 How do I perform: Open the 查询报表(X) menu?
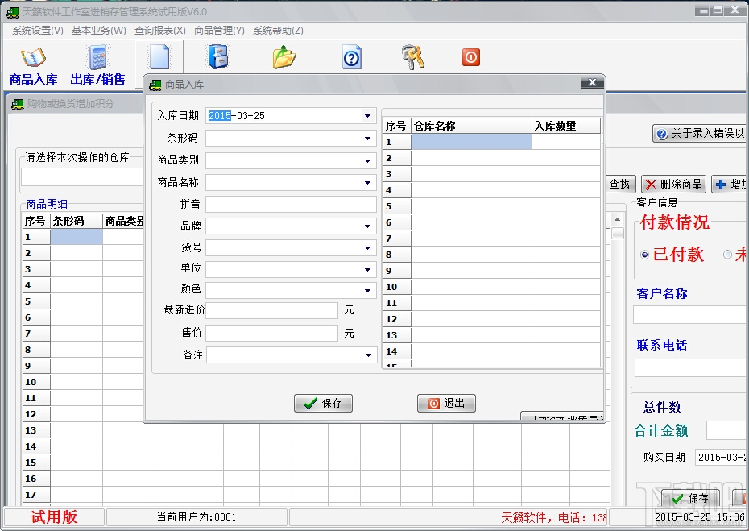point(159,31)
